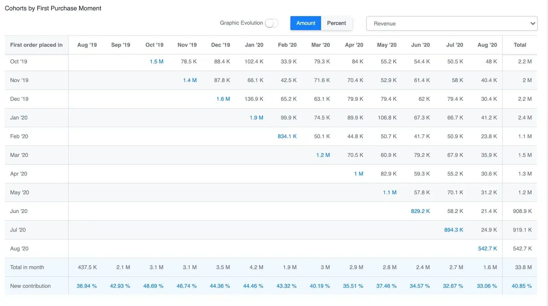Select the Oct '19 row label
The image size is (548, 306).
pyautogui.click(x=18, y=62)
